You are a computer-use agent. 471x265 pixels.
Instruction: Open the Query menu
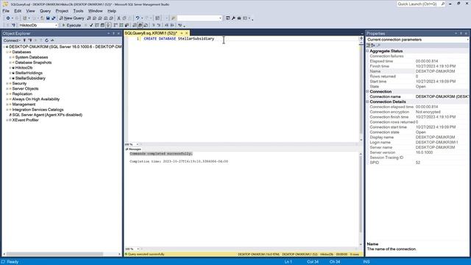[x=45, y=11]
